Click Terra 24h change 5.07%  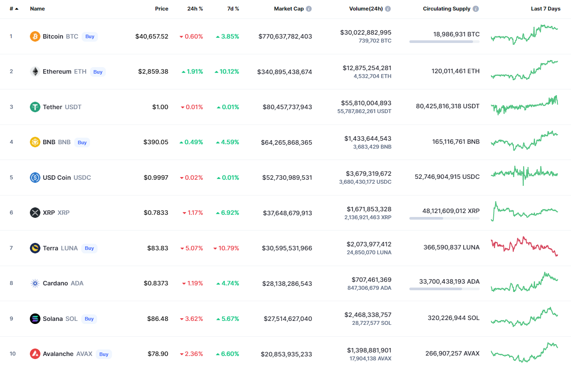(x=192, y=248)
